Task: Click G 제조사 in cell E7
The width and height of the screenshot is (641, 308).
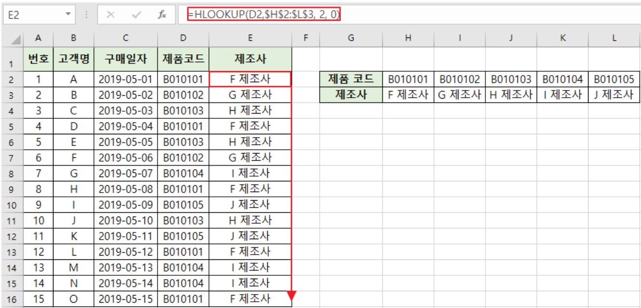Action: point(250,157)
